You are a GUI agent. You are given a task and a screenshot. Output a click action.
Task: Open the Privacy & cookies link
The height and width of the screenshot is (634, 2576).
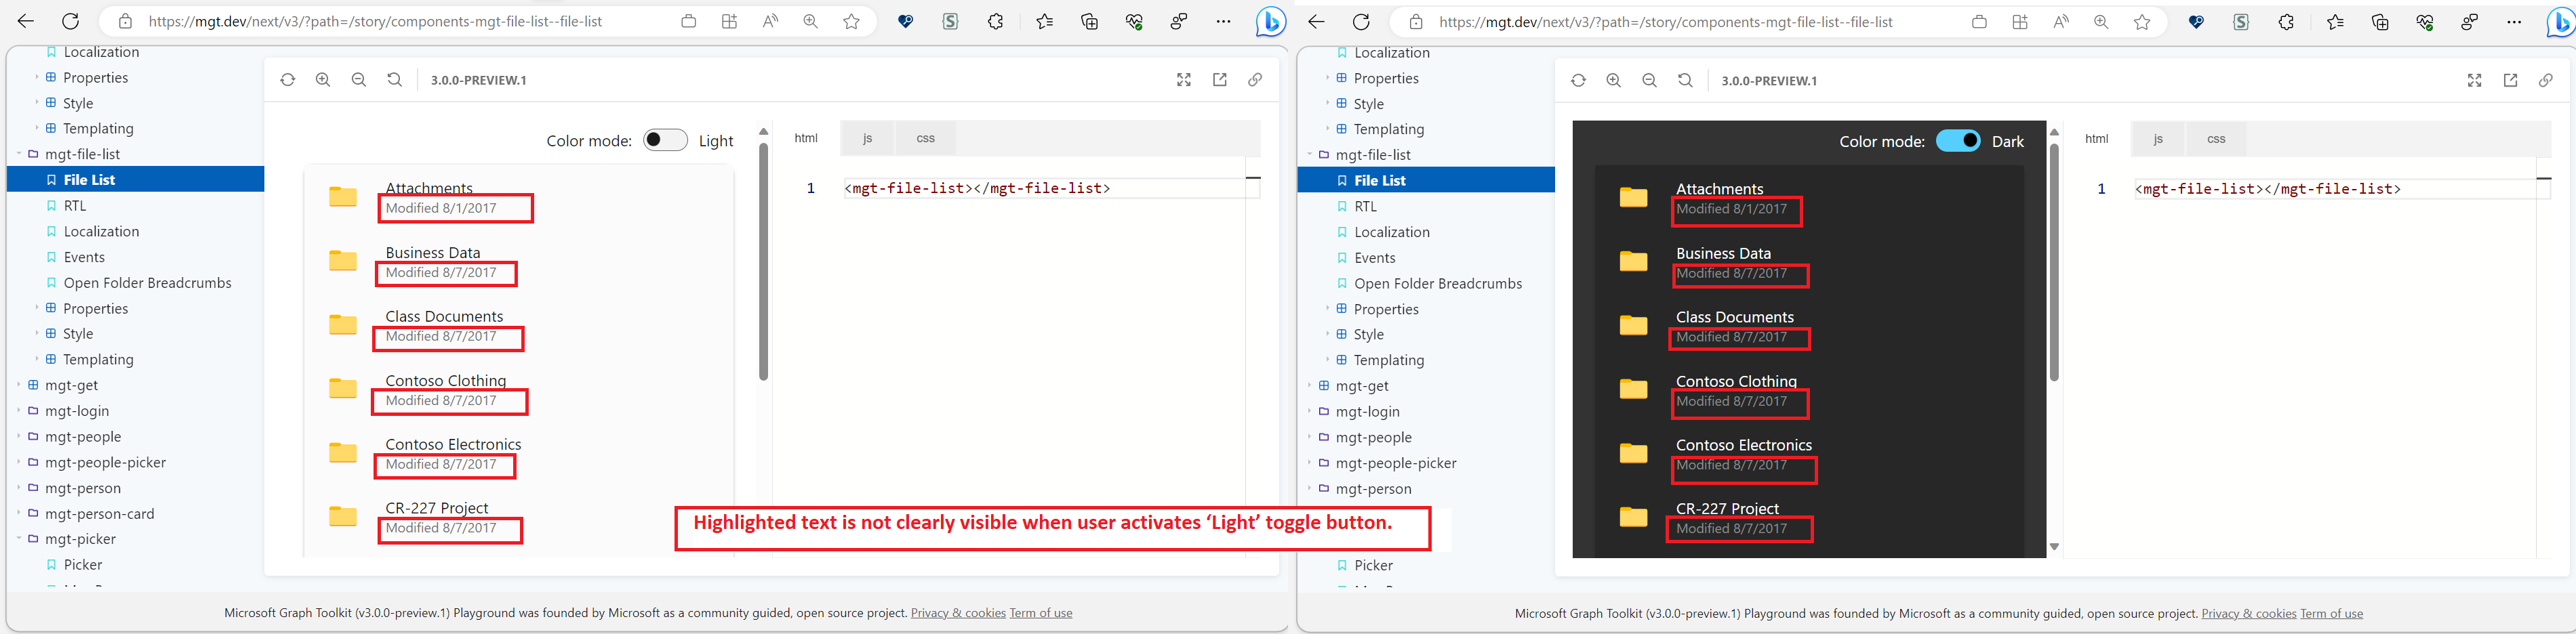point(957,612)
